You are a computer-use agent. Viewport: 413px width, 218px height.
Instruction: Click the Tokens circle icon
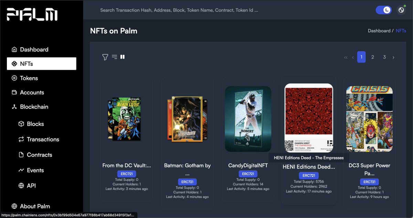pos(14,78)
